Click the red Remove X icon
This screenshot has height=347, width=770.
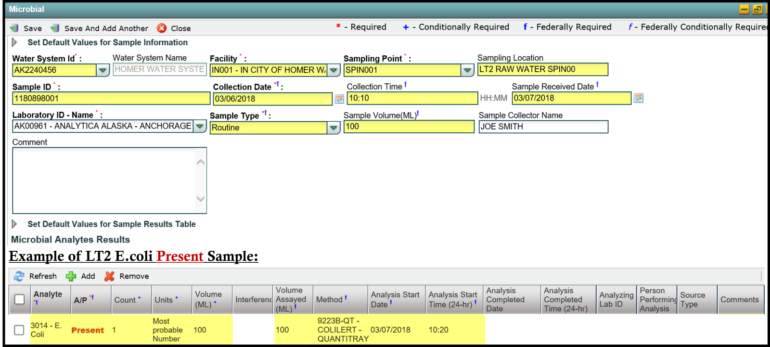pos(110,276)
